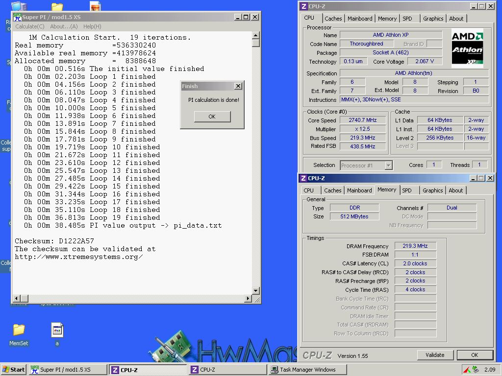Viewport: 502px width, 376px height.
Task: Open Task Manager Windows from taskbar
Action: click(x=307, y=370)
